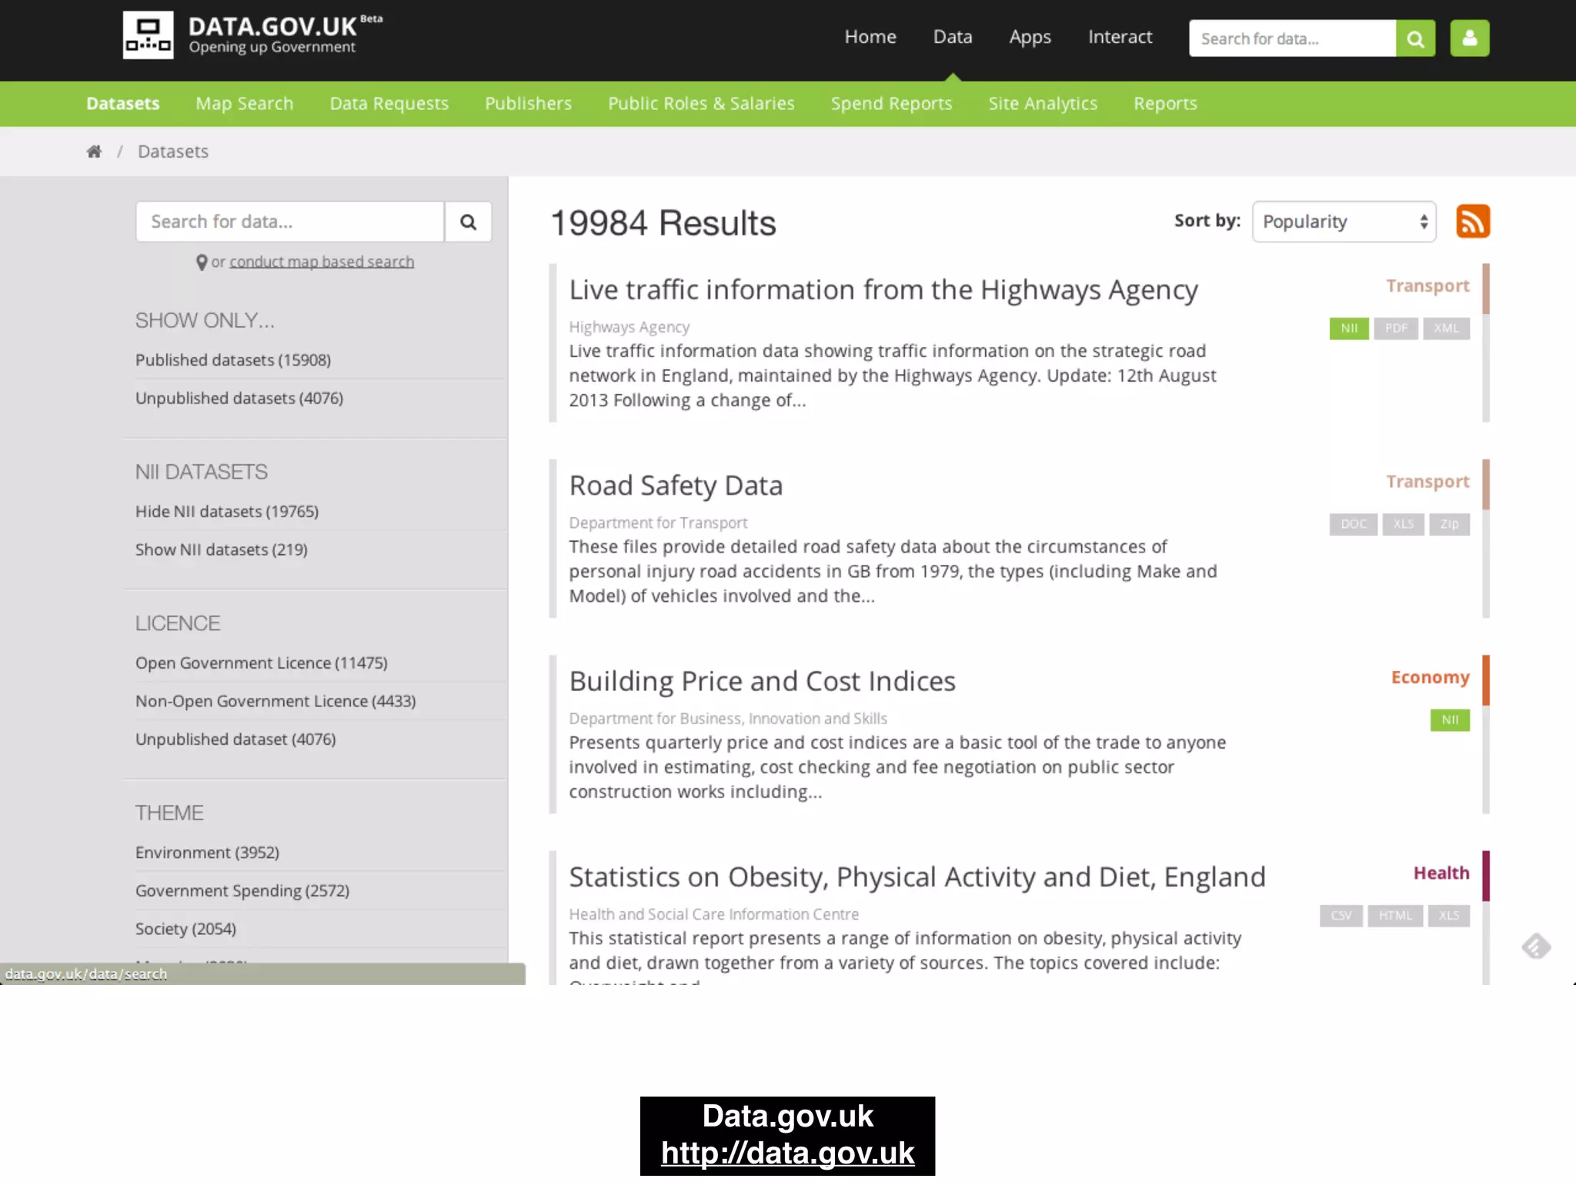Click the HTML format badge
Image resolution: width=1576 pixels, height=1182 pixels.
click(x=1396, y=916)
